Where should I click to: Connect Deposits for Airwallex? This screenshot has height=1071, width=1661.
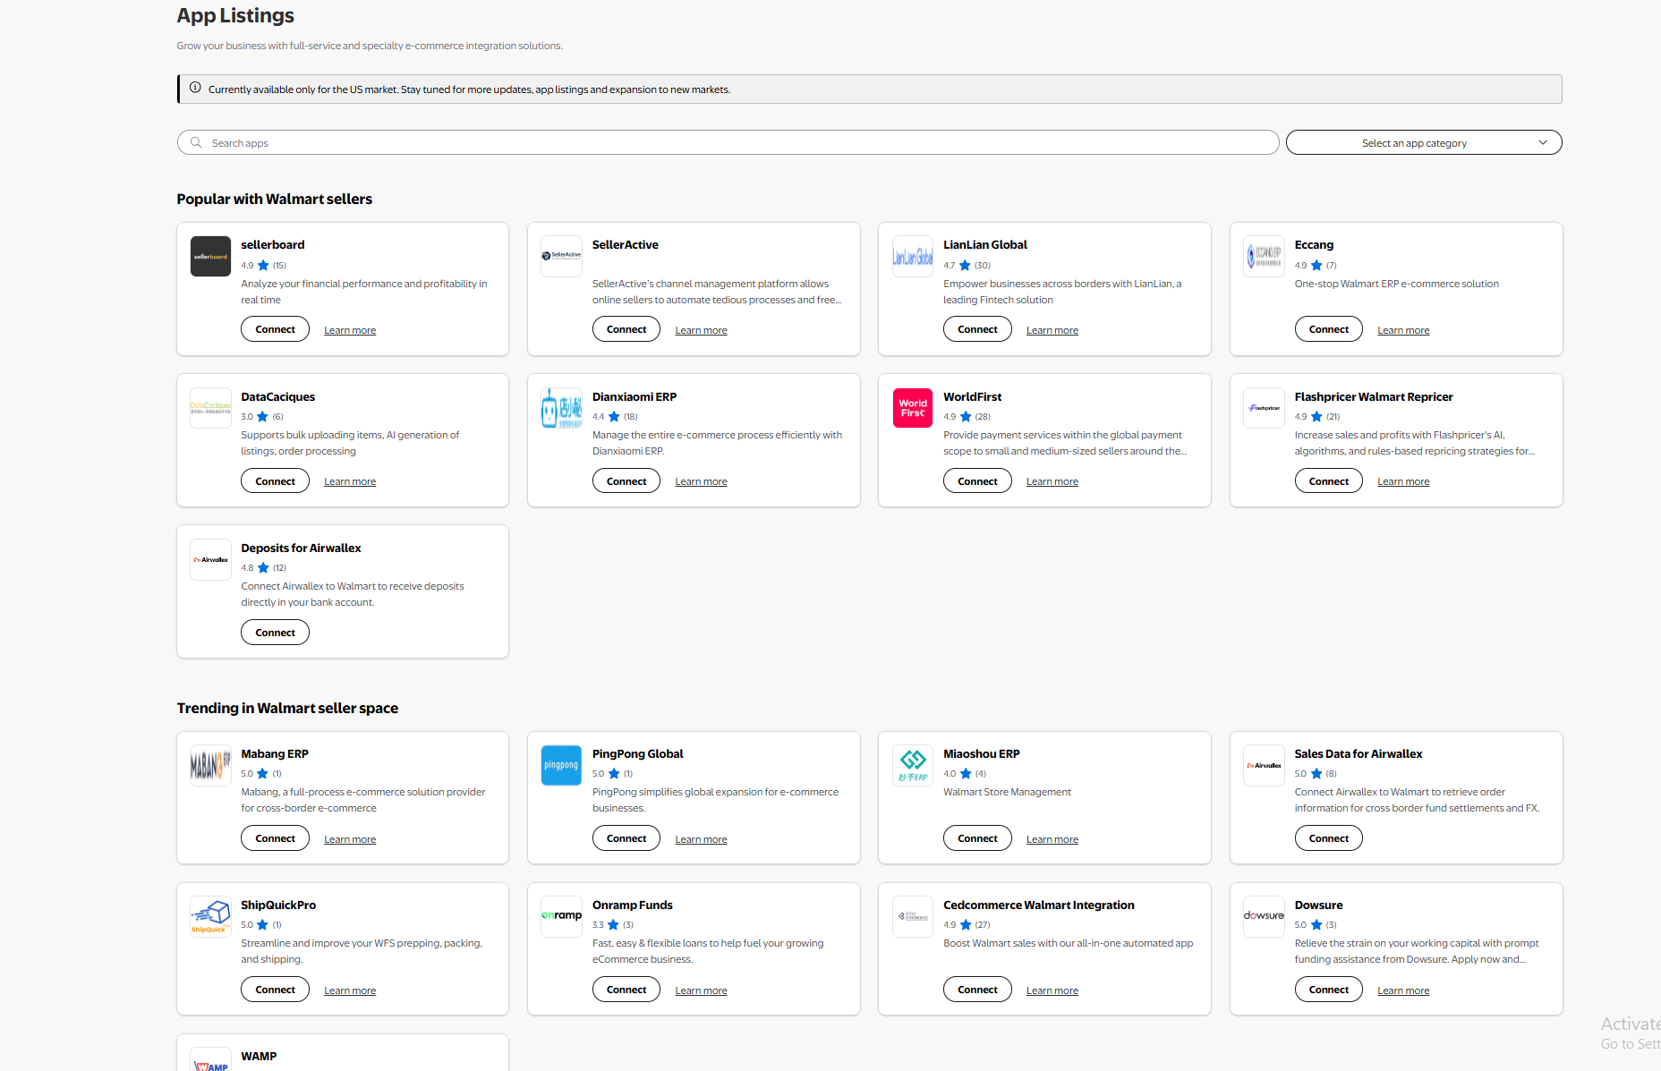[275, 633]
